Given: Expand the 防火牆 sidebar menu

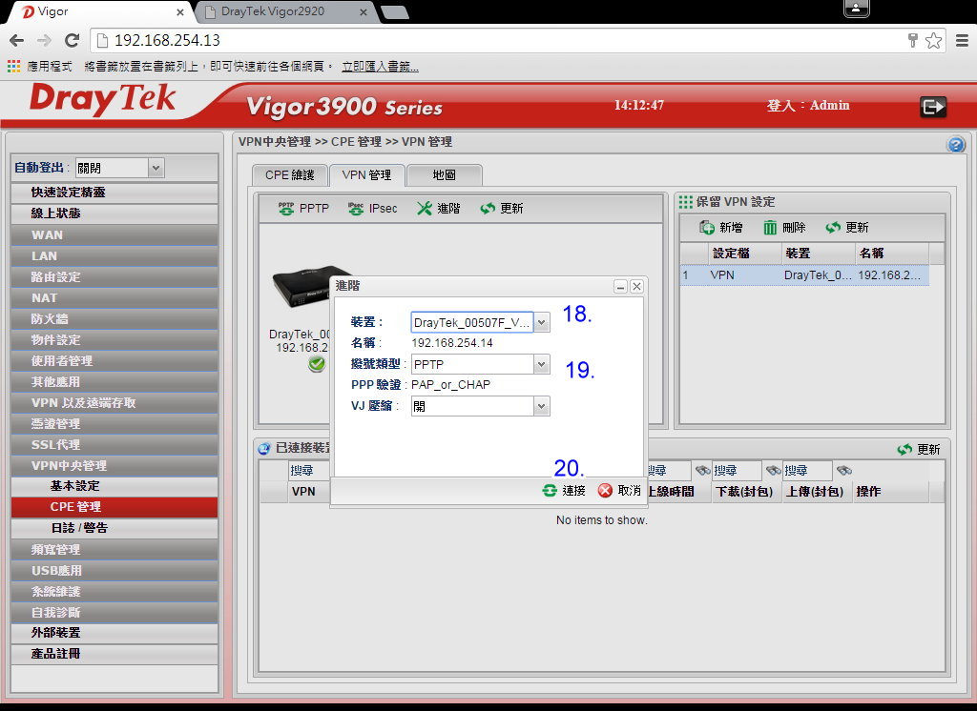Looking at the screenshot, I should coord(114,318).
